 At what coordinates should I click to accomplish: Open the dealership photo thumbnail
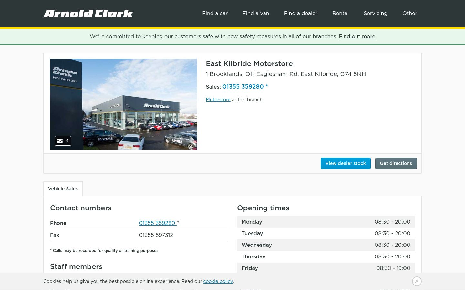point(123,104)
